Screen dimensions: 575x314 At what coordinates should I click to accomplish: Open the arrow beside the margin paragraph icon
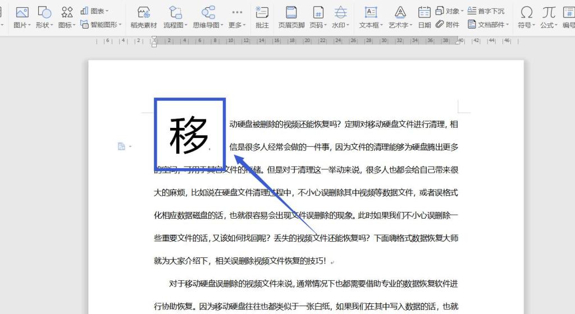(x=130, y=146)
